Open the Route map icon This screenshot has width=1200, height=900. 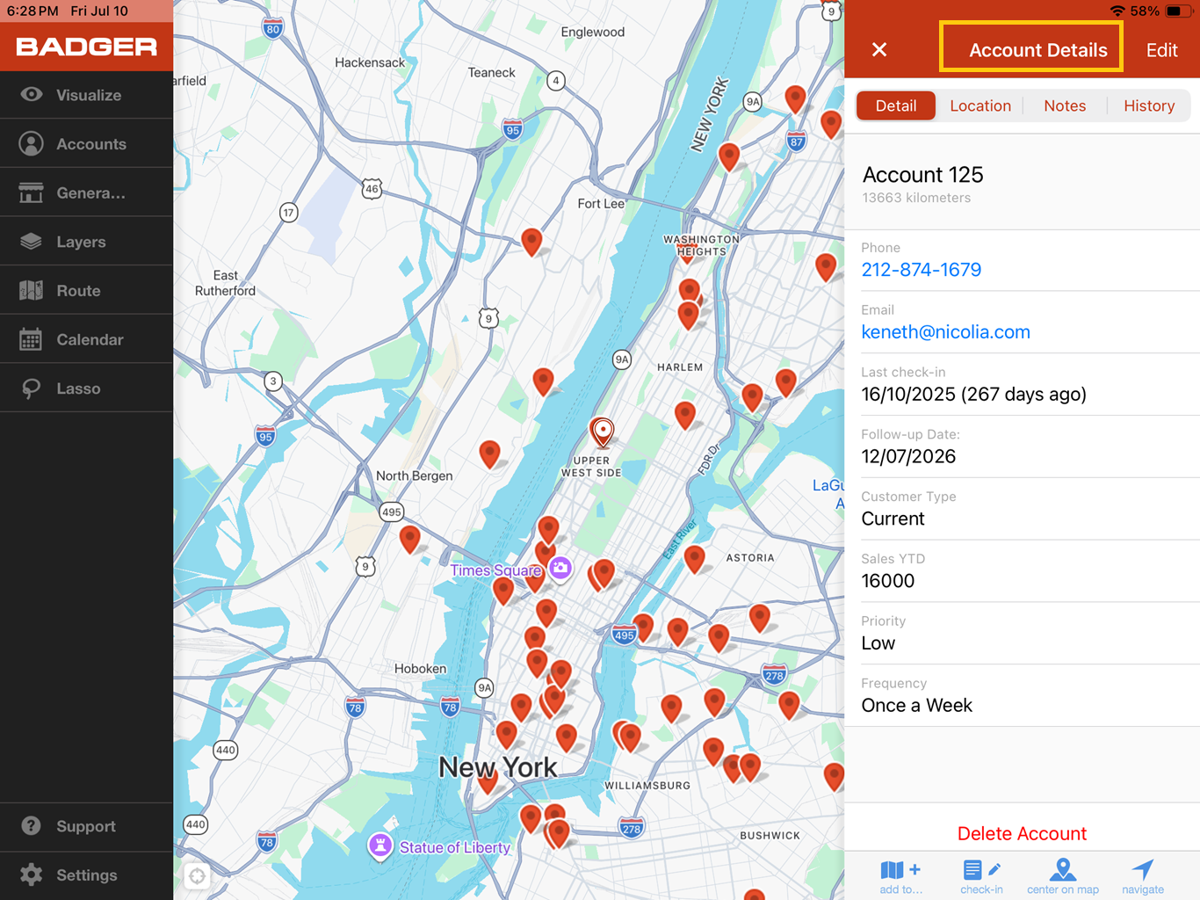click(32, 290)
